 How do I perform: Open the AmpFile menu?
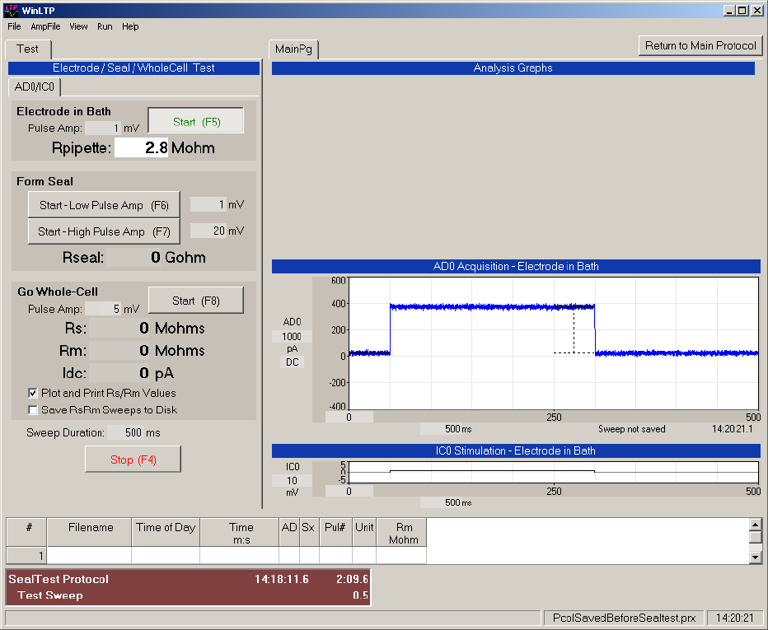45,26
